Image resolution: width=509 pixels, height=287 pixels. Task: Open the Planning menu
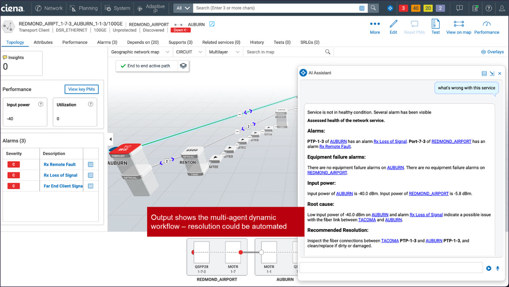pos(84,8)
